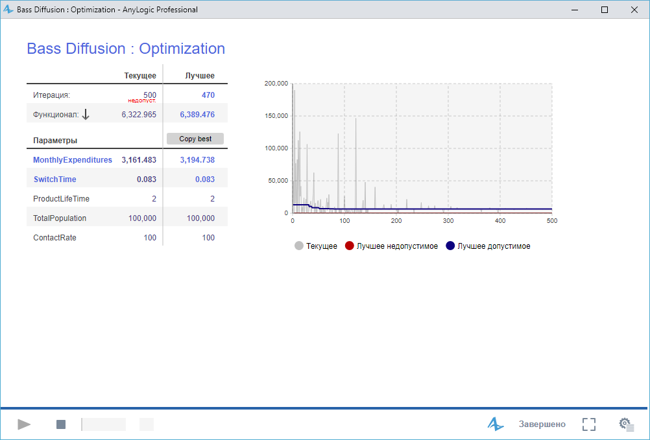Click the 300 label on the chart's horizontal axis

448,220
